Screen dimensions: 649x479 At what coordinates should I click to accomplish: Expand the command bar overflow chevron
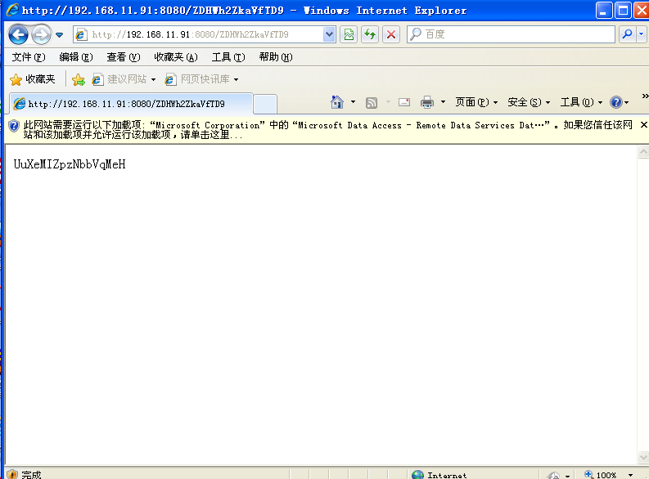(645, 96)
